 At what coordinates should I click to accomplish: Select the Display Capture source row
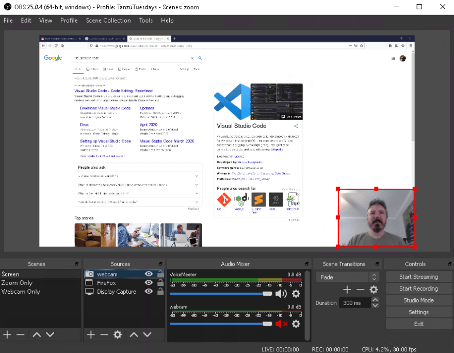click(124, 292)
